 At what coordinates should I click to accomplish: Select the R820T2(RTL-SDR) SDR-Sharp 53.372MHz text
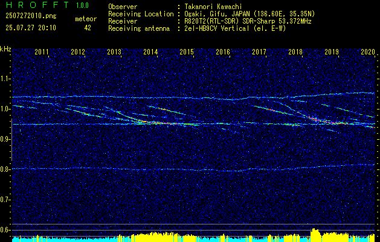[x=248, y=21]
